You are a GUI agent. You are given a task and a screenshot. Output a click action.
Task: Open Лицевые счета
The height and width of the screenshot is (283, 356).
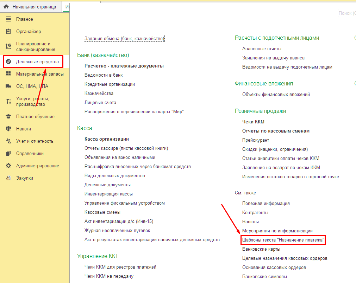click(100, 102)
